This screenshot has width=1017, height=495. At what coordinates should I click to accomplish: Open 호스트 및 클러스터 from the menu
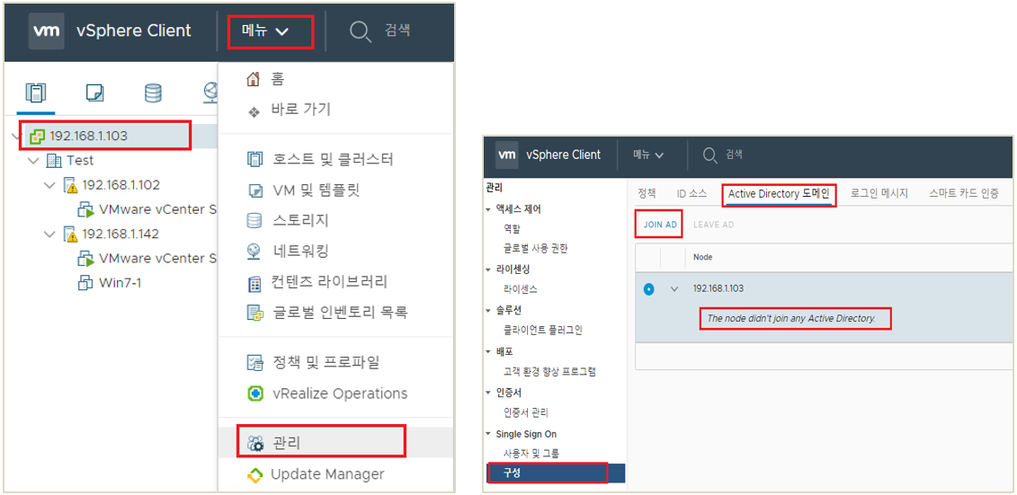pos(332,159)
